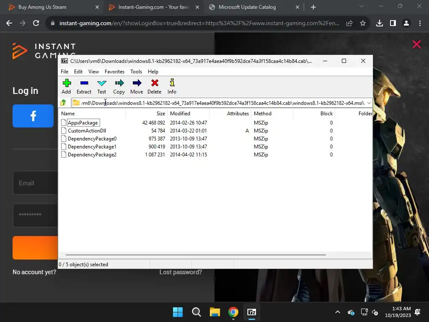Open the taskbar clock and date
Screen dimensions: 429x322
(398, 312)
